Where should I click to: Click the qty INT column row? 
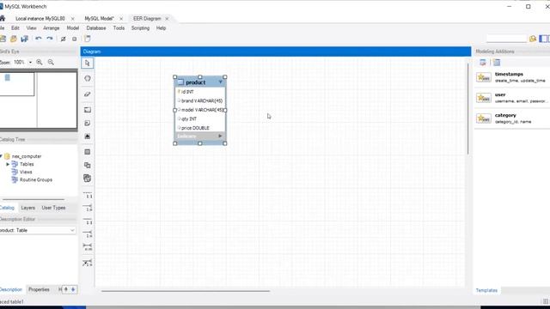coord(200,118)
